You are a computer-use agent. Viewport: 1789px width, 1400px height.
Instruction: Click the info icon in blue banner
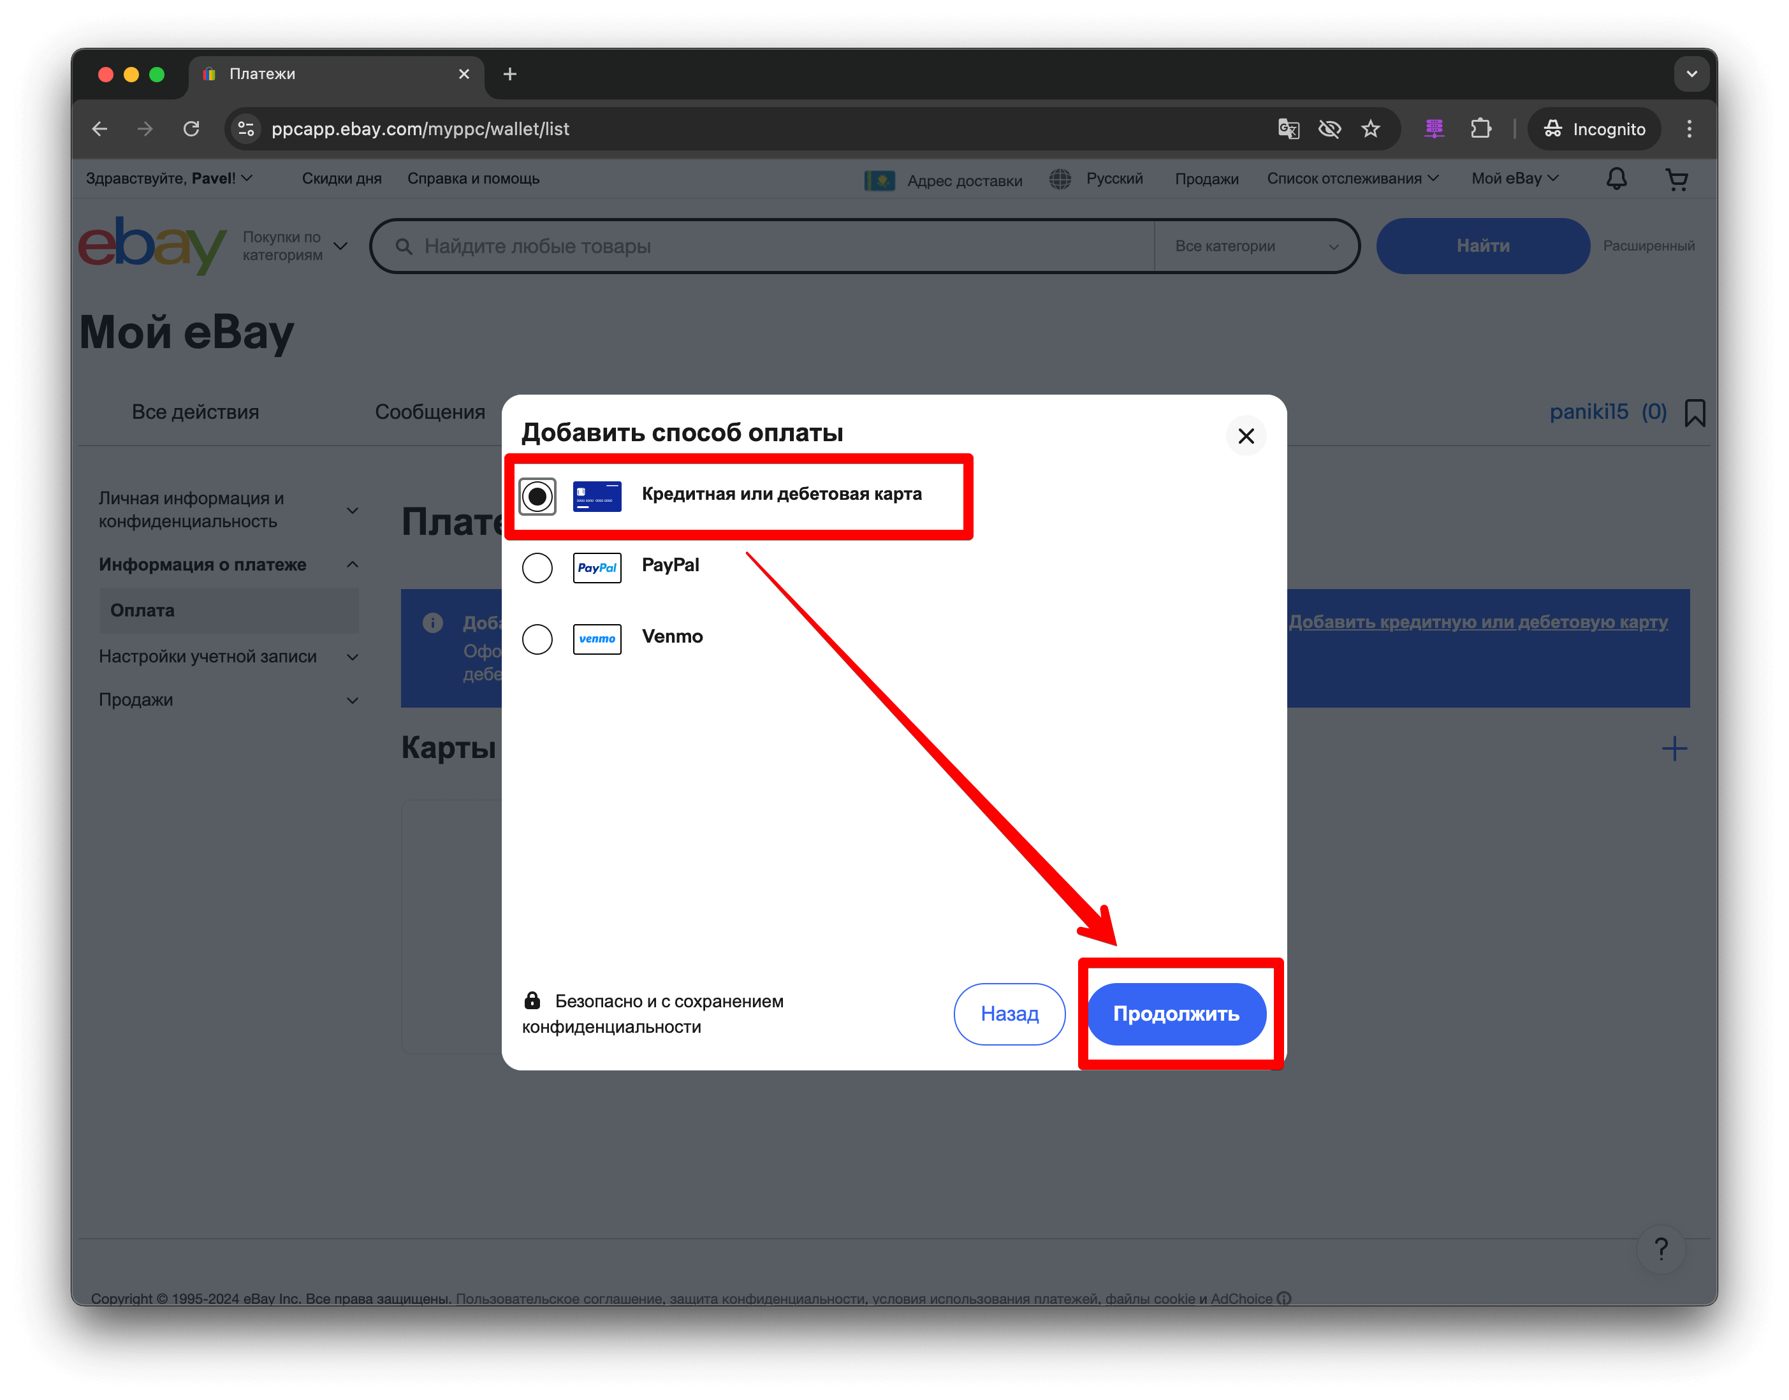pos(433,623)
